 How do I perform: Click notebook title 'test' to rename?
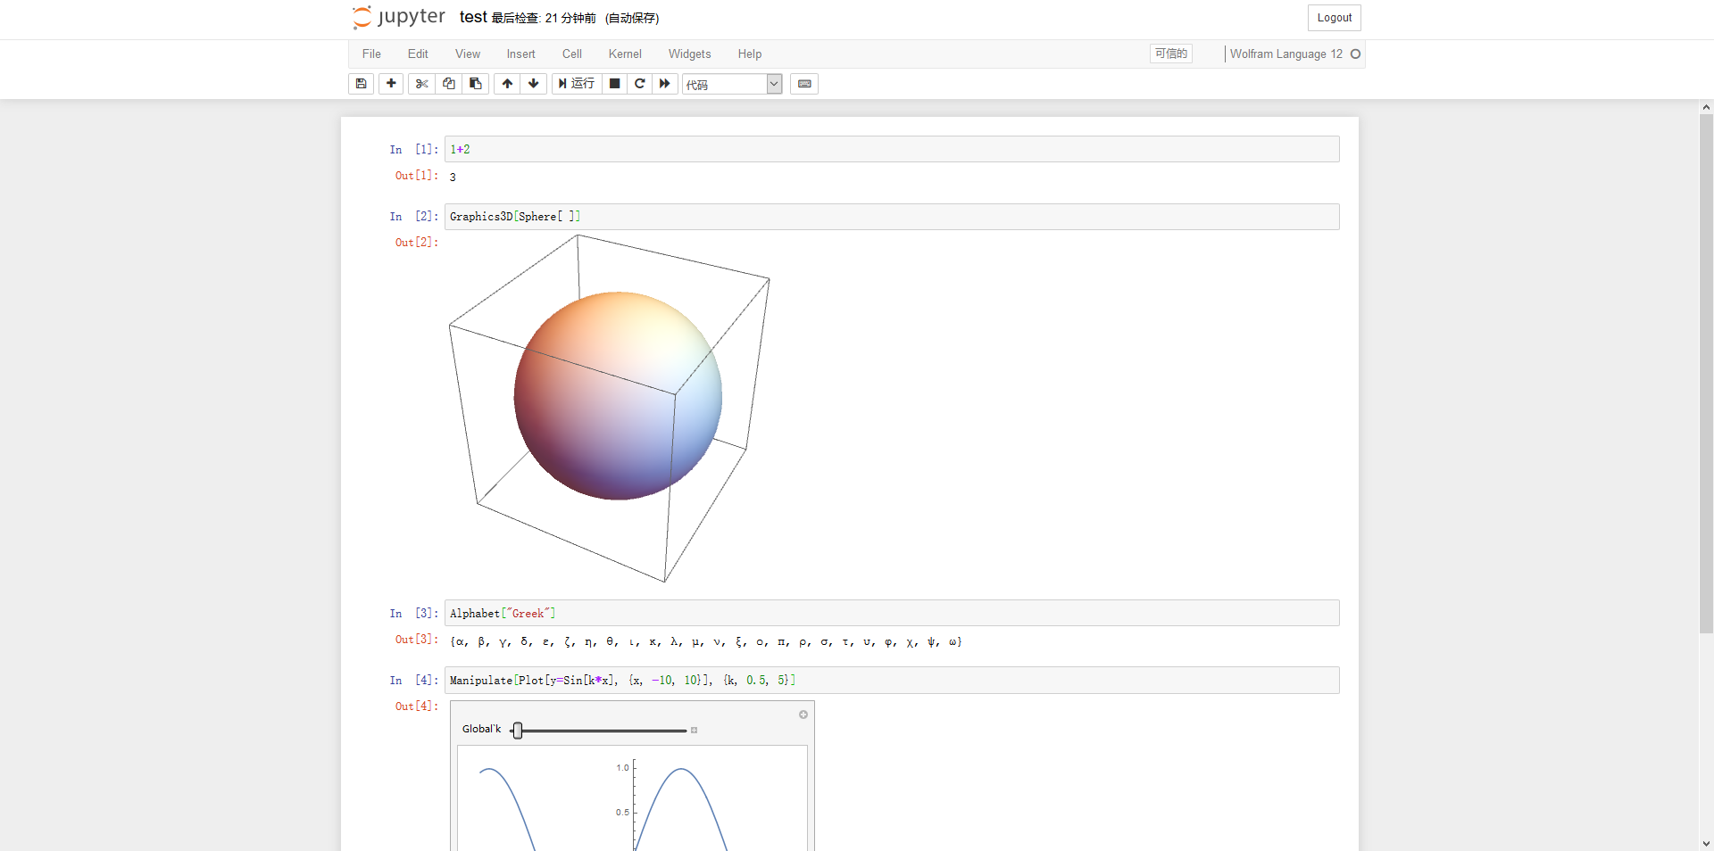point(473,17)
